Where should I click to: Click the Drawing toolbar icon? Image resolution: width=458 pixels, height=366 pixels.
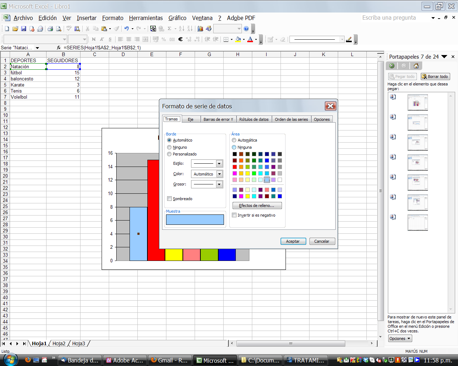pyautogui.click(x=209, y=29)
